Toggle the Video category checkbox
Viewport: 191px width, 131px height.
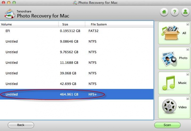[x=188, y=99]
